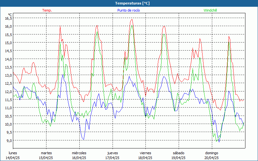Select the green "Windchill" legend label

210,10
